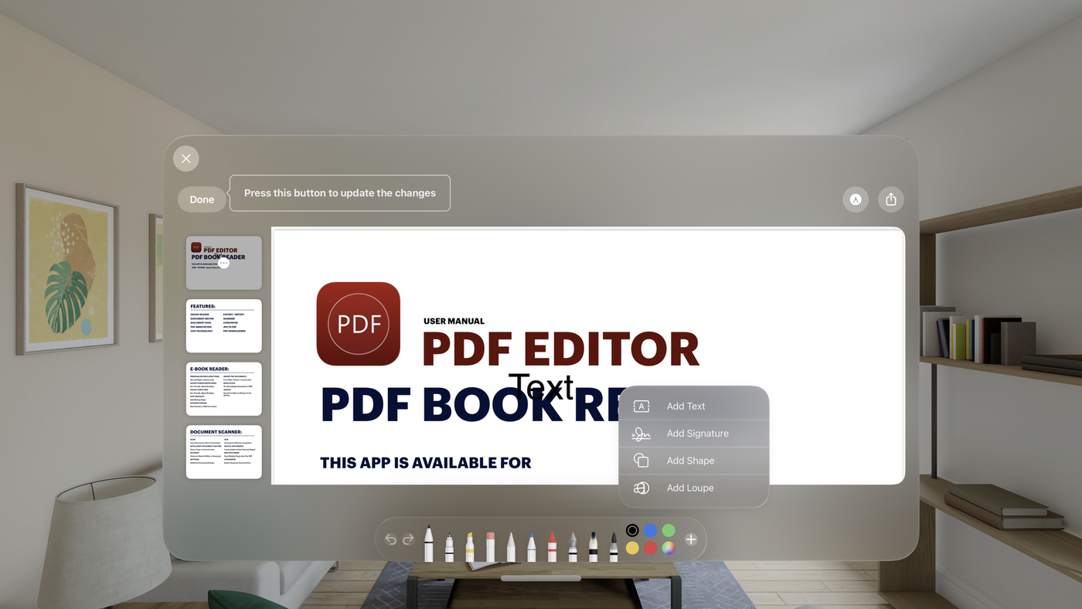Toggle the markup pen tip icon
Screen dimensions: 1082x609
coord(856,199)
